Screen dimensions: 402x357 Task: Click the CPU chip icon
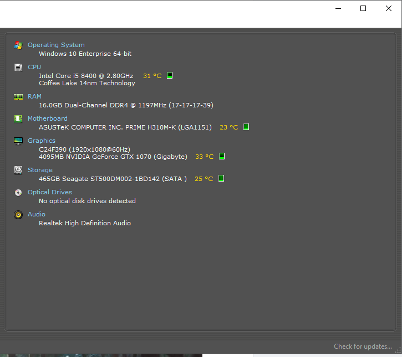point(18,68)
